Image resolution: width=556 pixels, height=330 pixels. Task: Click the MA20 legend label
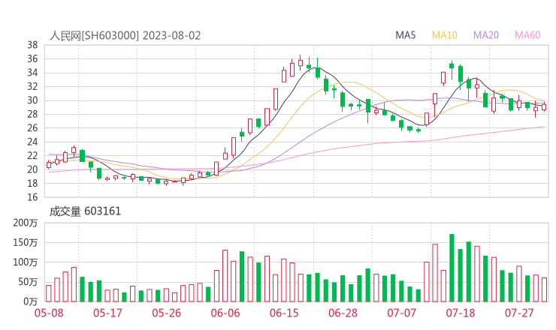pyautogui.click(x=486, y=35)
